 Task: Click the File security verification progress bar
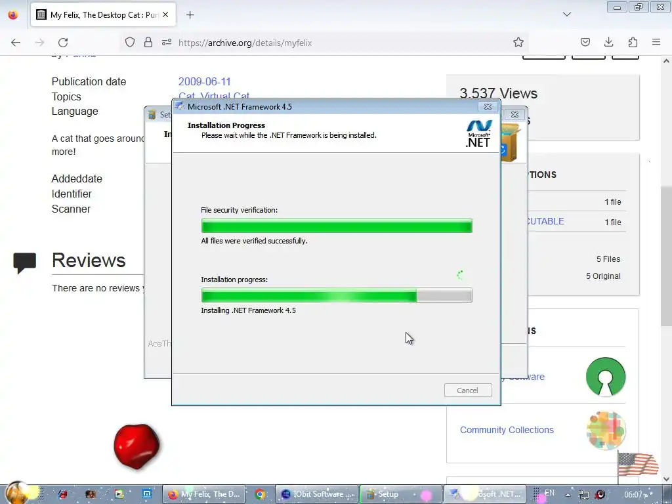337,226
